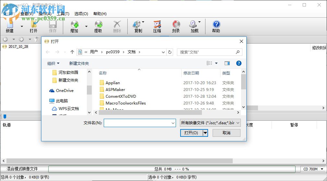Click the main window bottom horizontal scrollbar

pyautogui.click(x=120, y=161)
